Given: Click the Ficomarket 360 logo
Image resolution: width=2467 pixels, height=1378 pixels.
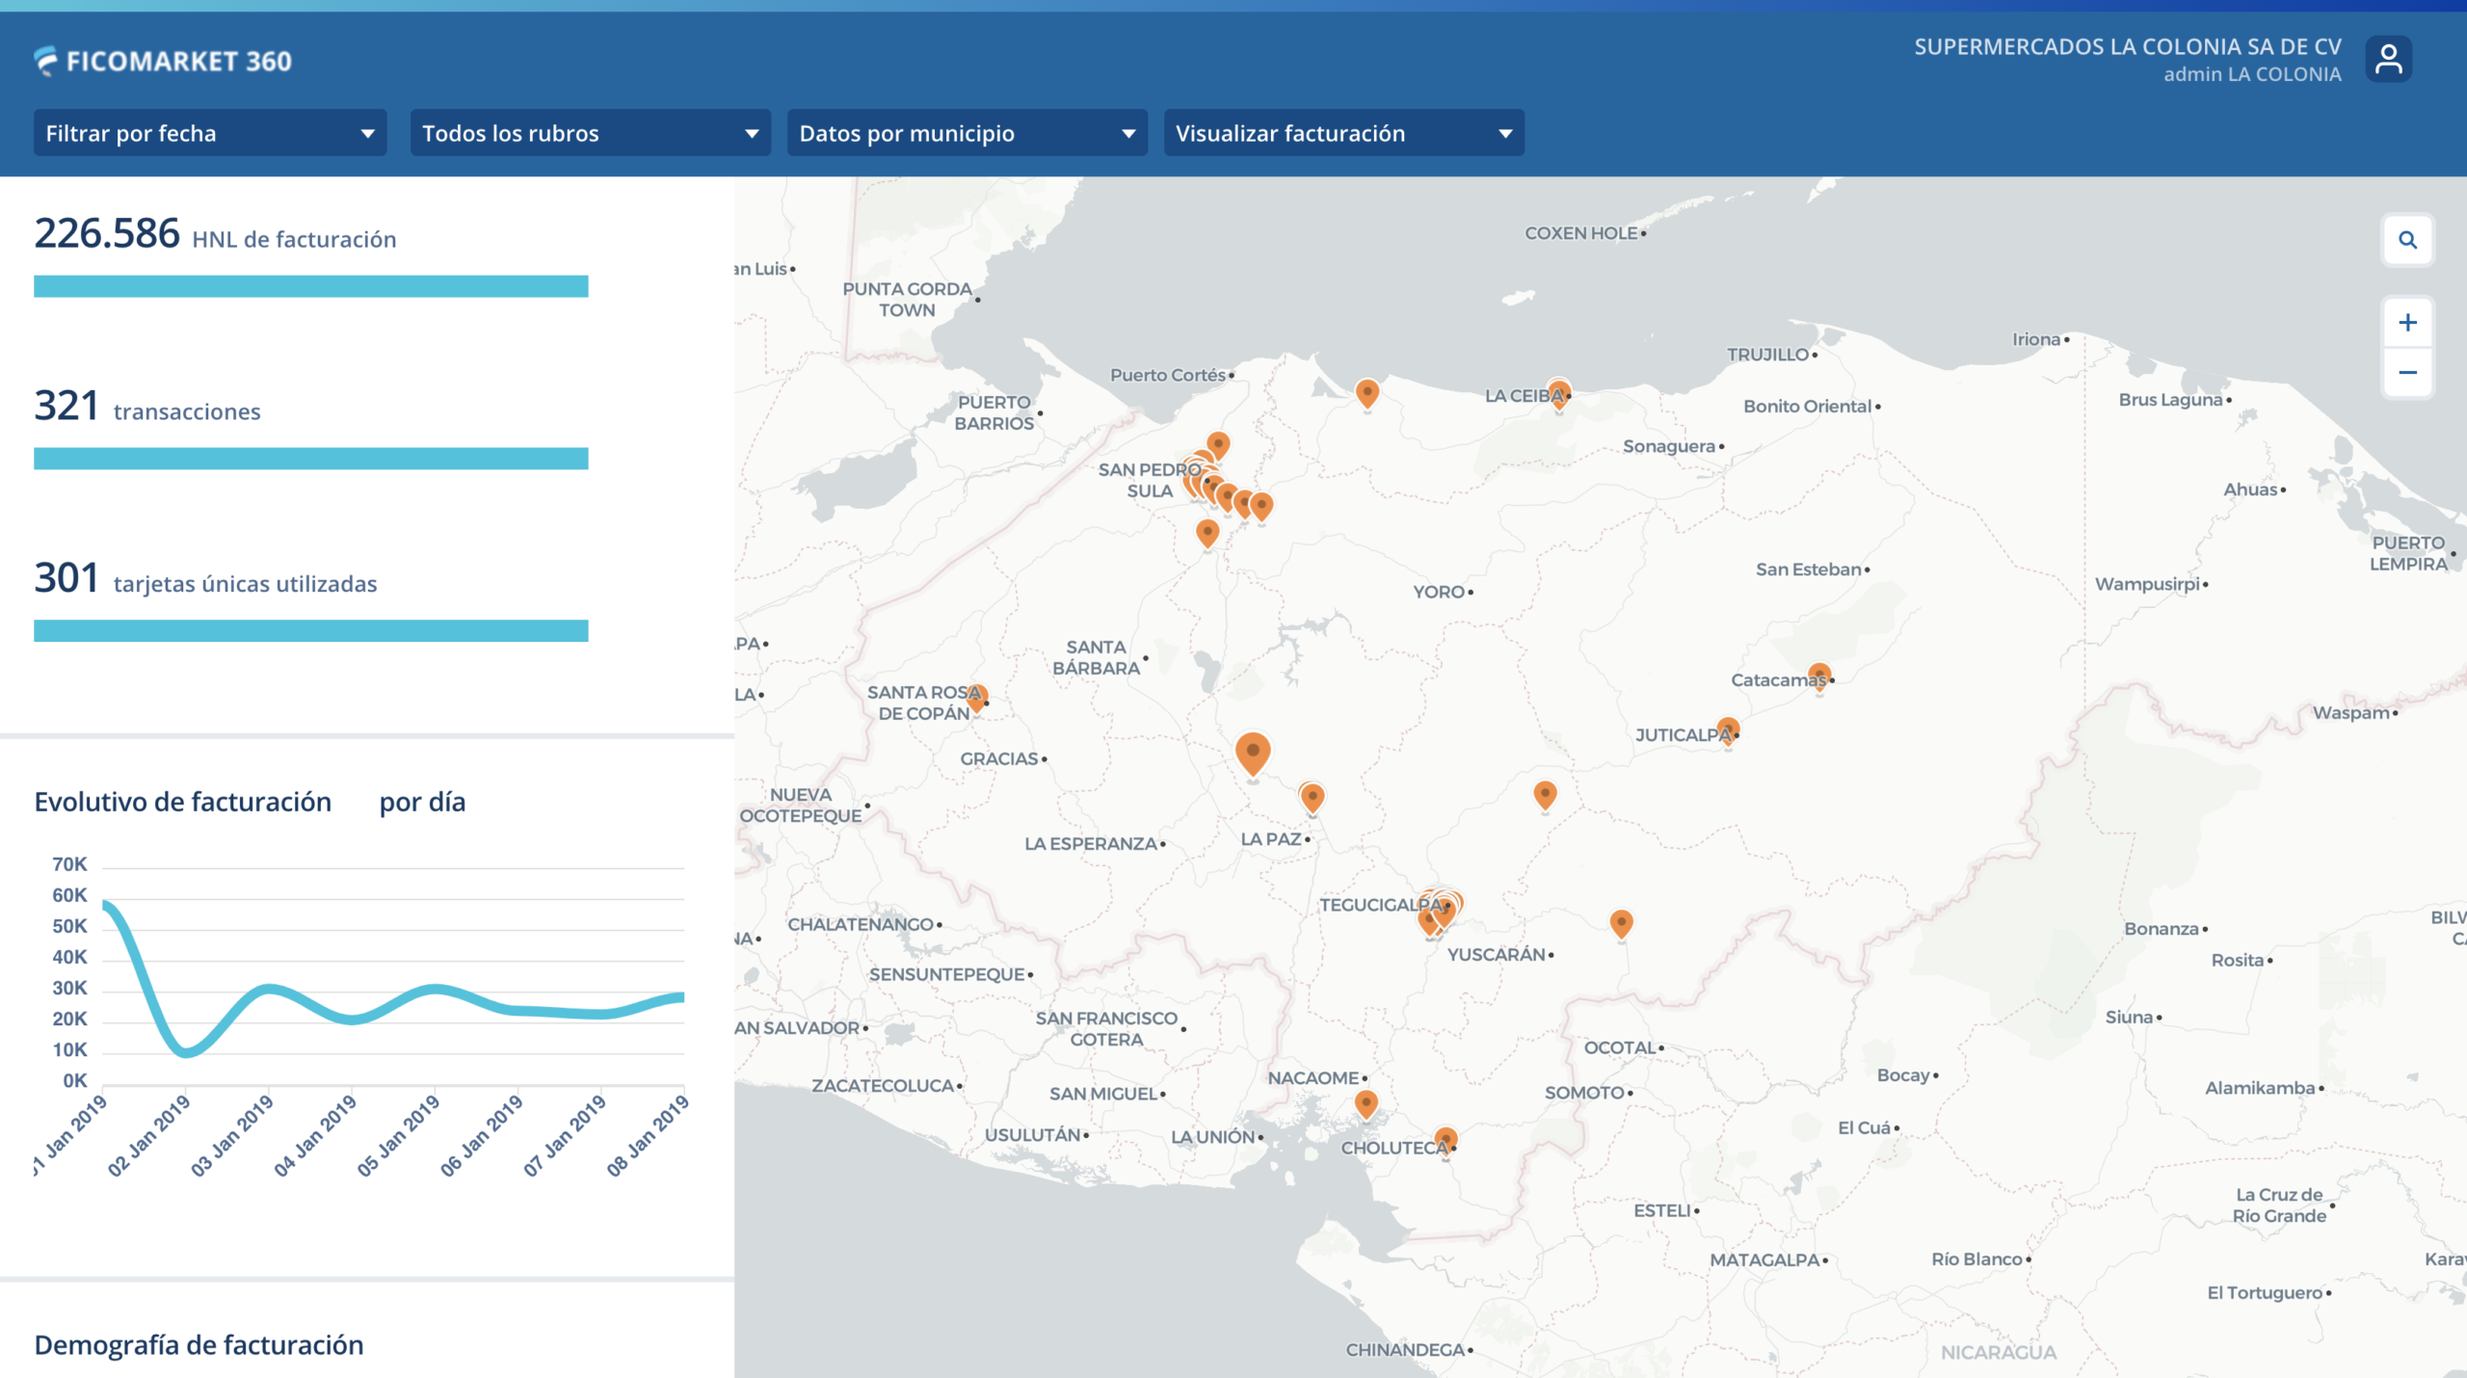Looking at the screenshot, I should 163,61.
